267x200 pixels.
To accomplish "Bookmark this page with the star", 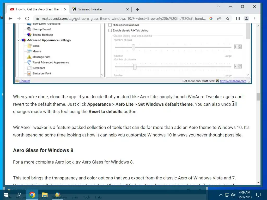I will (x=228, y=18).
